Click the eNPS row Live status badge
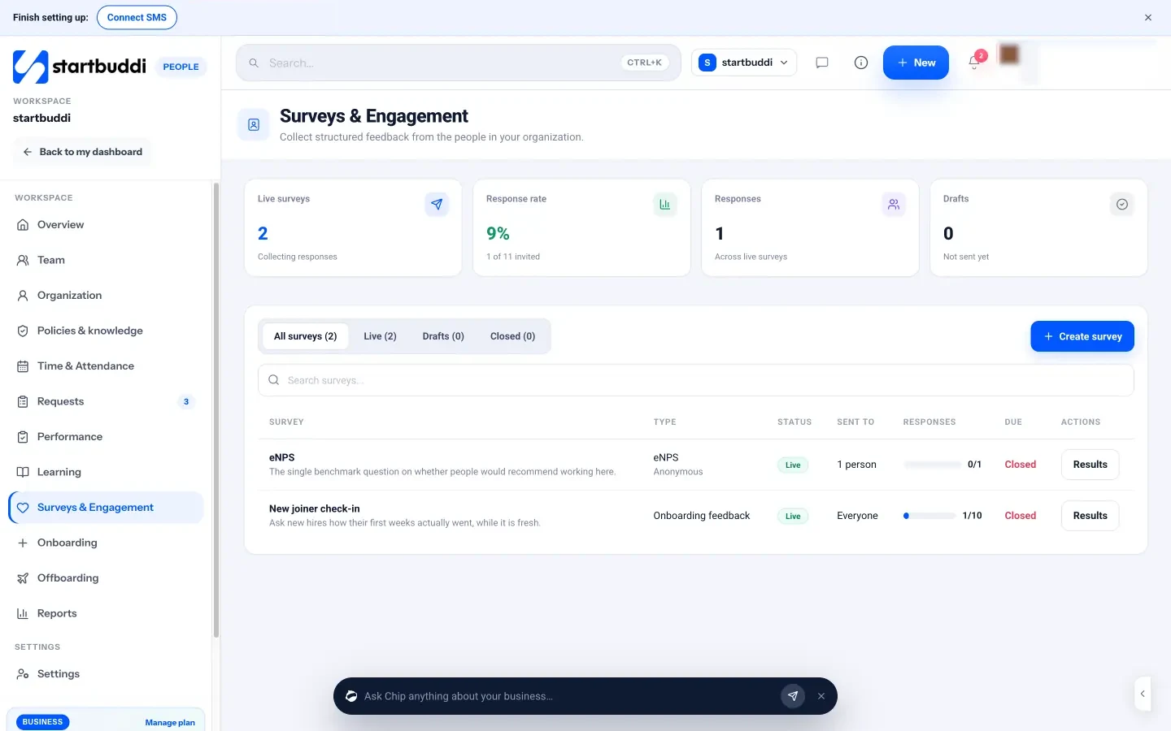This screenshot has height=731, width=1171. coord(793,465)
